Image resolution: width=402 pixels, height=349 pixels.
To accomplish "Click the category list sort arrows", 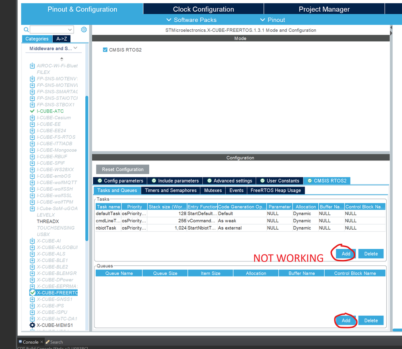I will [62, 59].
